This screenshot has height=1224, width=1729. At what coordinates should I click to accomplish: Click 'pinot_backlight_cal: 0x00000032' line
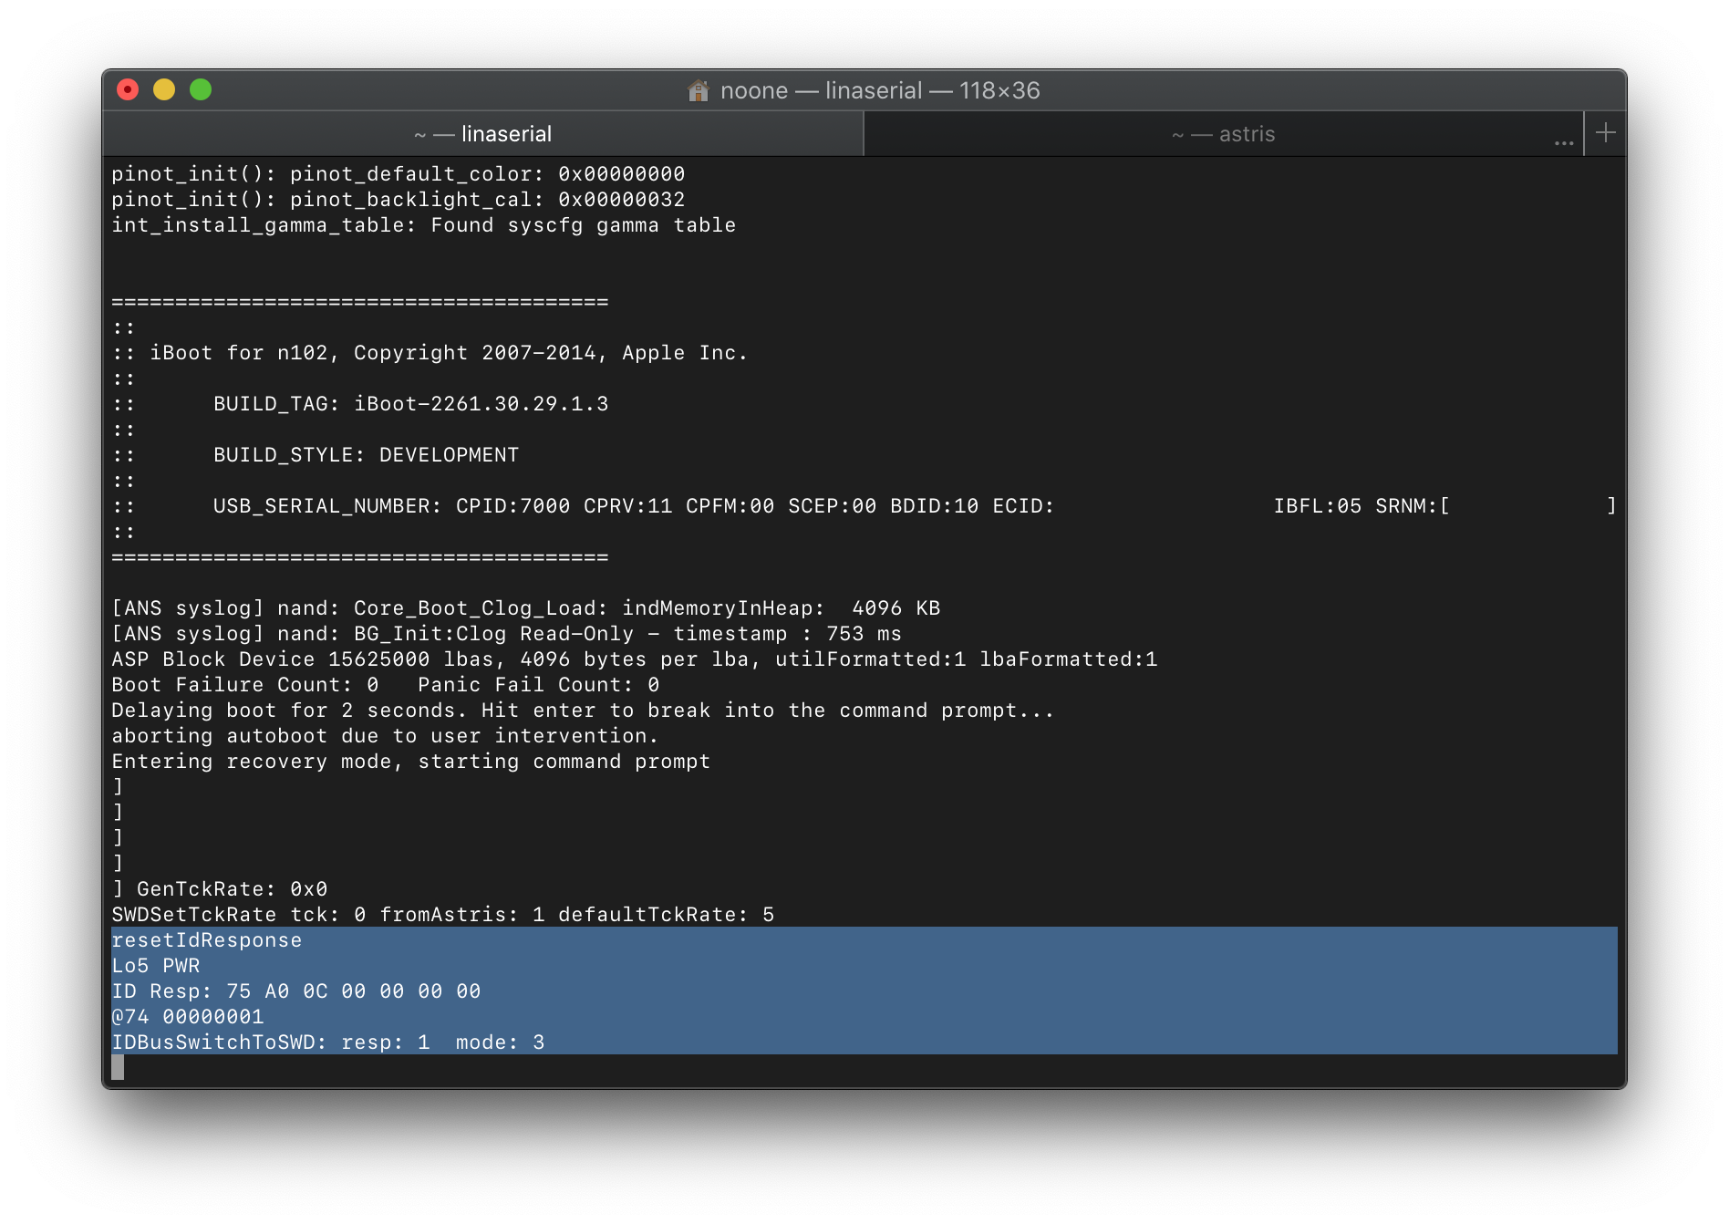(398, 200)
